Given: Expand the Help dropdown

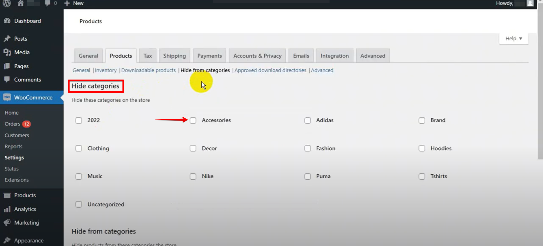Looking at the screenshot, I should [x=514, y=38].
